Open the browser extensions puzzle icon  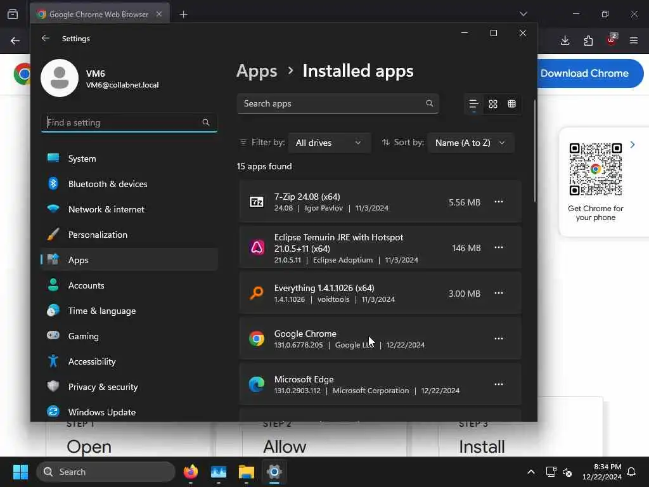[x=588, y=41]
